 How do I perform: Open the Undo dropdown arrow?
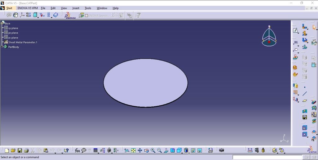(55, 153)
